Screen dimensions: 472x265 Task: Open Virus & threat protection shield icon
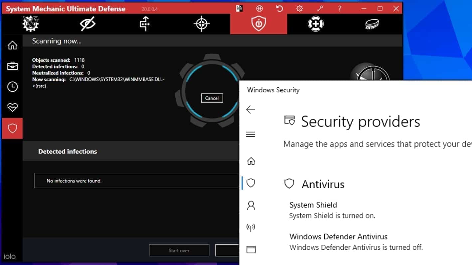point(251,183)
